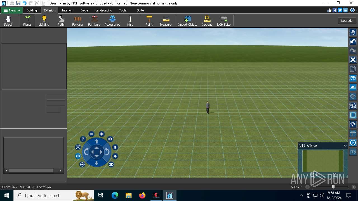Click the 2D/3D dice view icon
The image size is (358, 201).
click(353, 106)
